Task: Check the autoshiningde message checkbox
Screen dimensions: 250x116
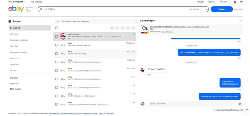Action: (57, 36)
